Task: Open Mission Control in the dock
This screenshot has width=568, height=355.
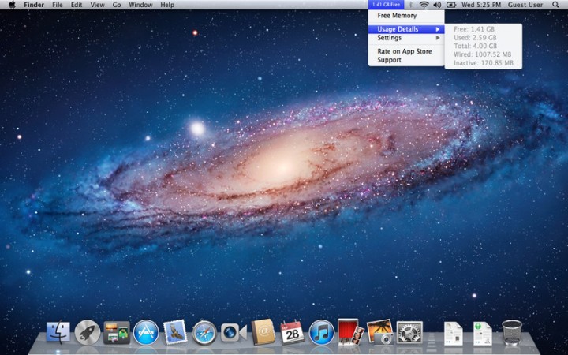Action: tap(117, 333)
